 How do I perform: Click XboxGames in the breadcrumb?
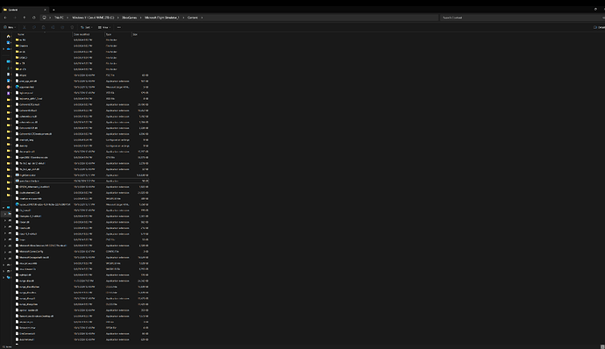pyautogui.click(x=129, y=18)
